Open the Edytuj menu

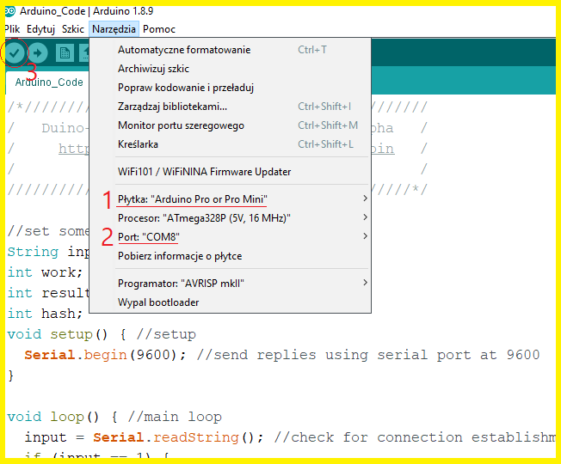tap(40, 29)
